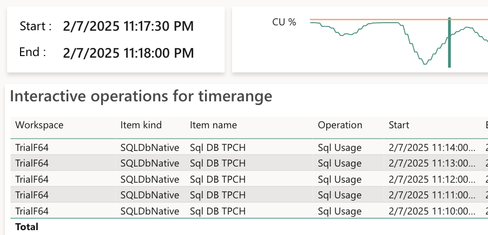Click the Start column header in table
This screenshot has width=488, height=235.
point(399,125)
